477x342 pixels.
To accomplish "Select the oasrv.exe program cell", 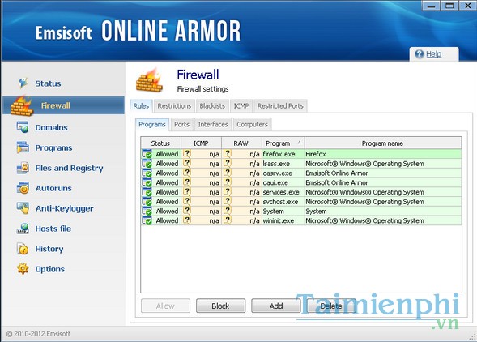I will coord(283,173).
